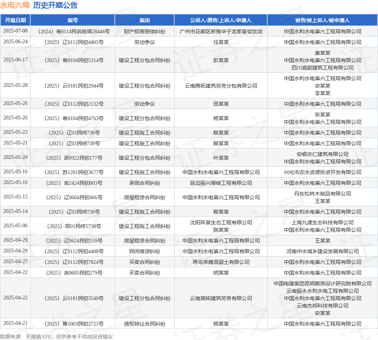This screenshot has height=340, width=378.
Task: Select the date 2025-05-20
Action: click(16, 157)
